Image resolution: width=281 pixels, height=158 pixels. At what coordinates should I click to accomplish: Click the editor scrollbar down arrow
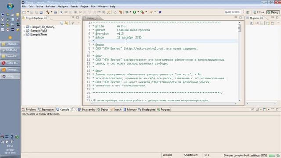239,101
